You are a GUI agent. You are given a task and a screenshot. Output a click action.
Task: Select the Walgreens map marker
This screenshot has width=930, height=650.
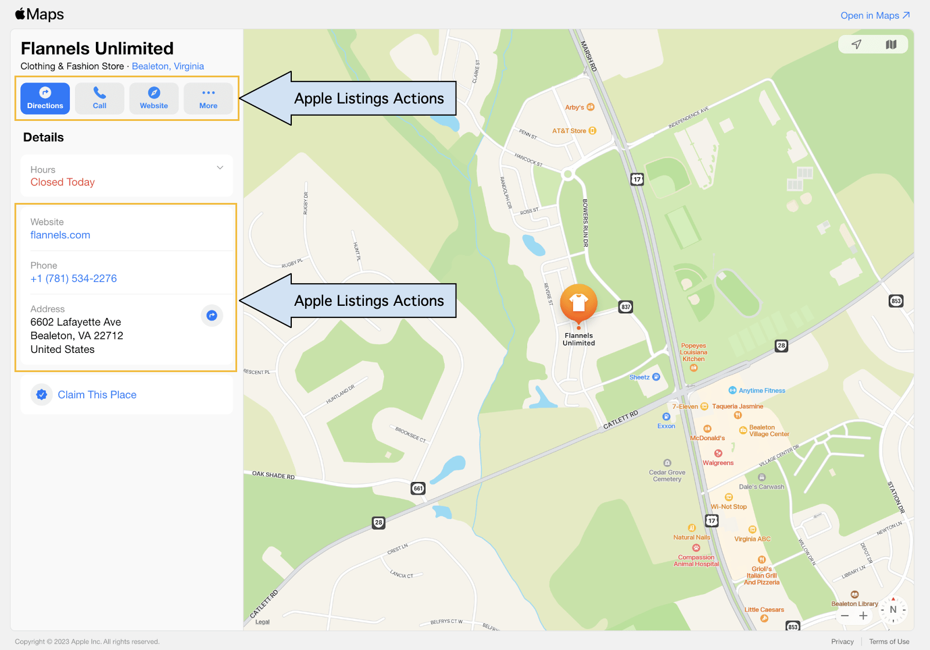718,453
